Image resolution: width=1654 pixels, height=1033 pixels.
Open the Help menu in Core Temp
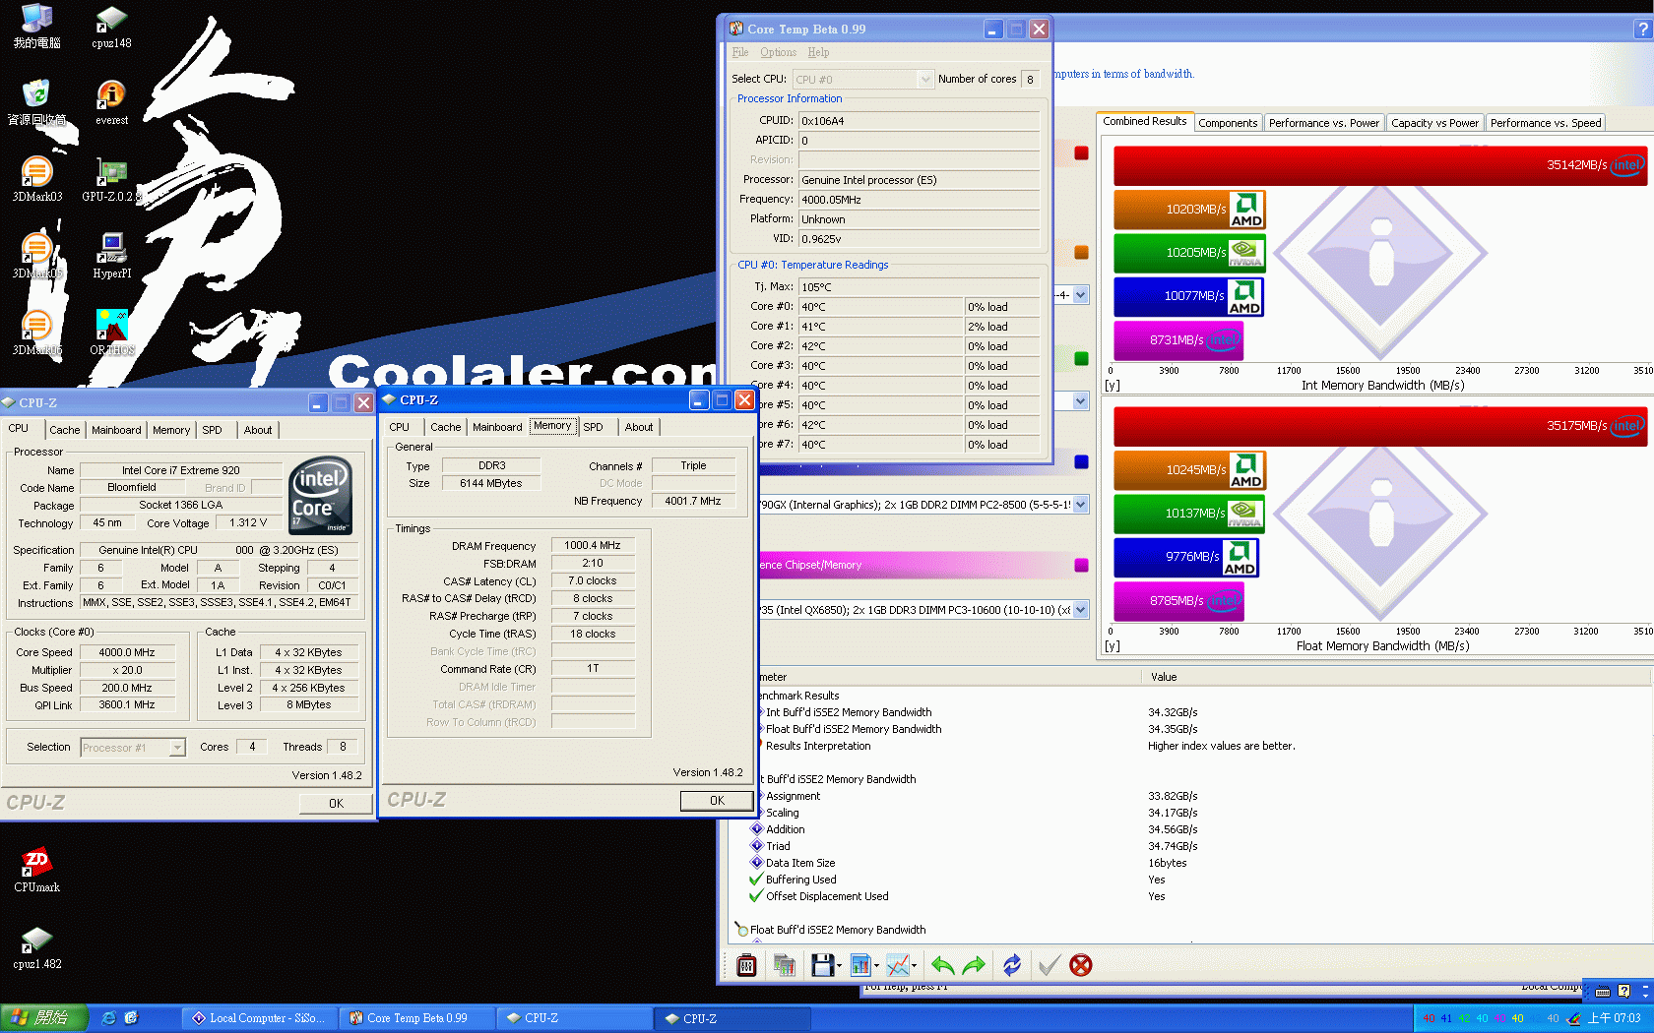coord(818,52)
